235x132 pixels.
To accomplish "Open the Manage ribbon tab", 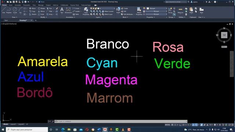I will pyautogui.click(x=41, y=5).
